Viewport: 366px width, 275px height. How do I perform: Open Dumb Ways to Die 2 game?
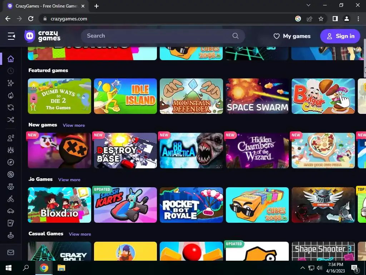[x=60, y=96]
